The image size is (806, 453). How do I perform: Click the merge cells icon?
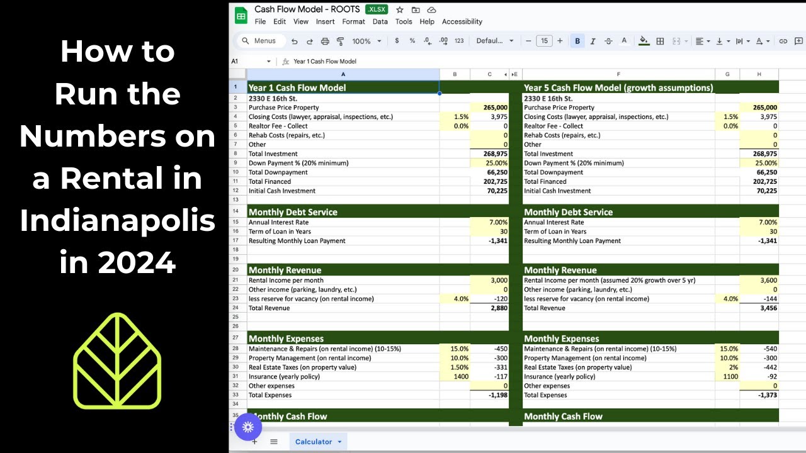point(677,41)
